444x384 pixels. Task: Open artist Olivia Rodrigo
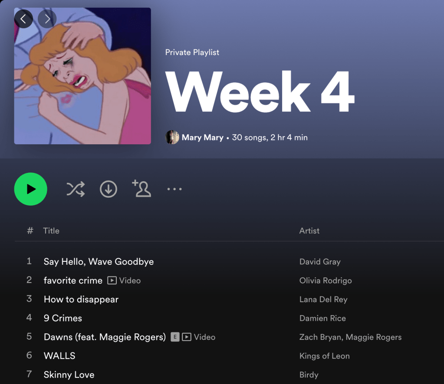pyautogui.click(x=326, y=280)
